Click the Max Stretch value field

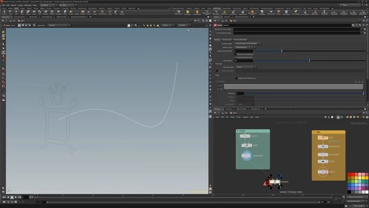[x=243, y=61]
